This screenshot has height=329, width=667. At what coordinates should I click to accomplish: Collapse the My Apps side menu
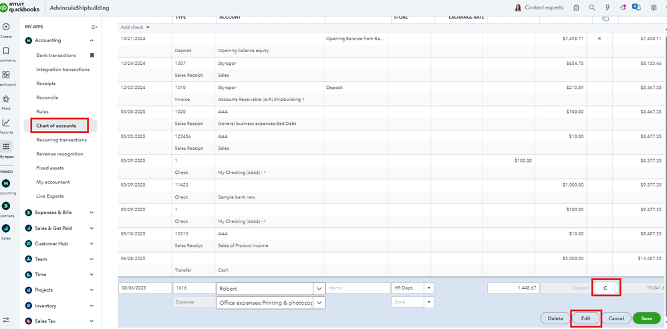94,27
